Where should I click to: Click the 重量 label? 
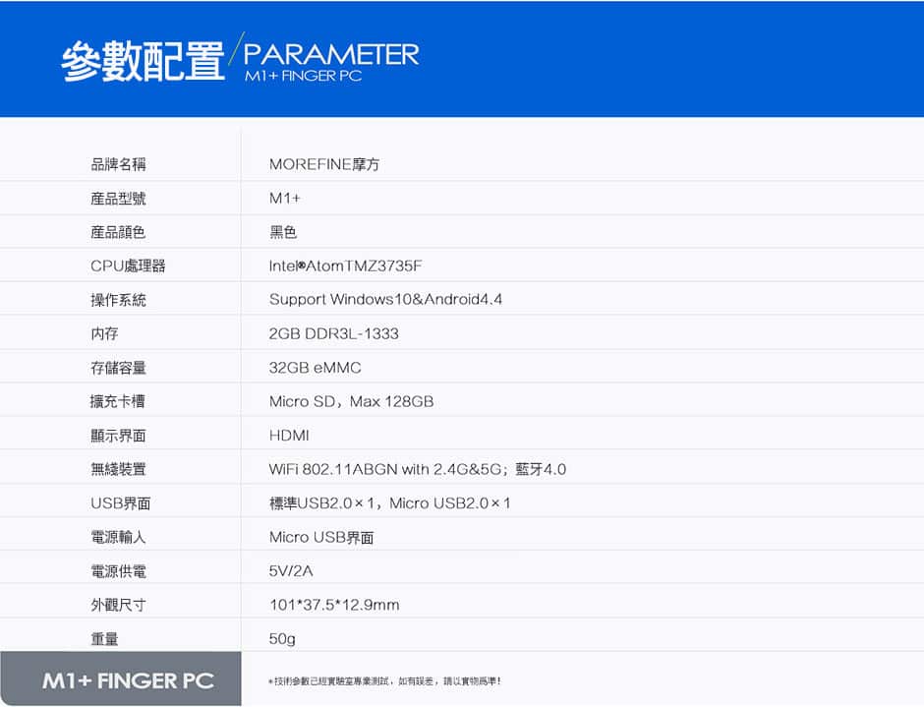click(x=105, y=638)
